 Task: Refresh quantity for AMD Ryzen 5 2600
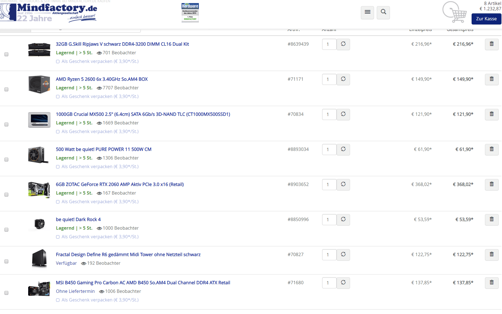(x=343, y=79)
